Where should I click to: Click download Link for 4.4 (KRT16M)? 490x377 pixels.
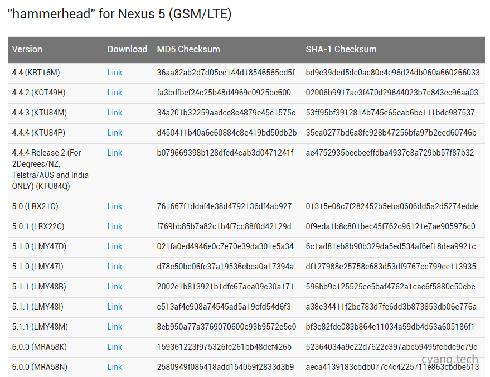[x=114, y=72]
